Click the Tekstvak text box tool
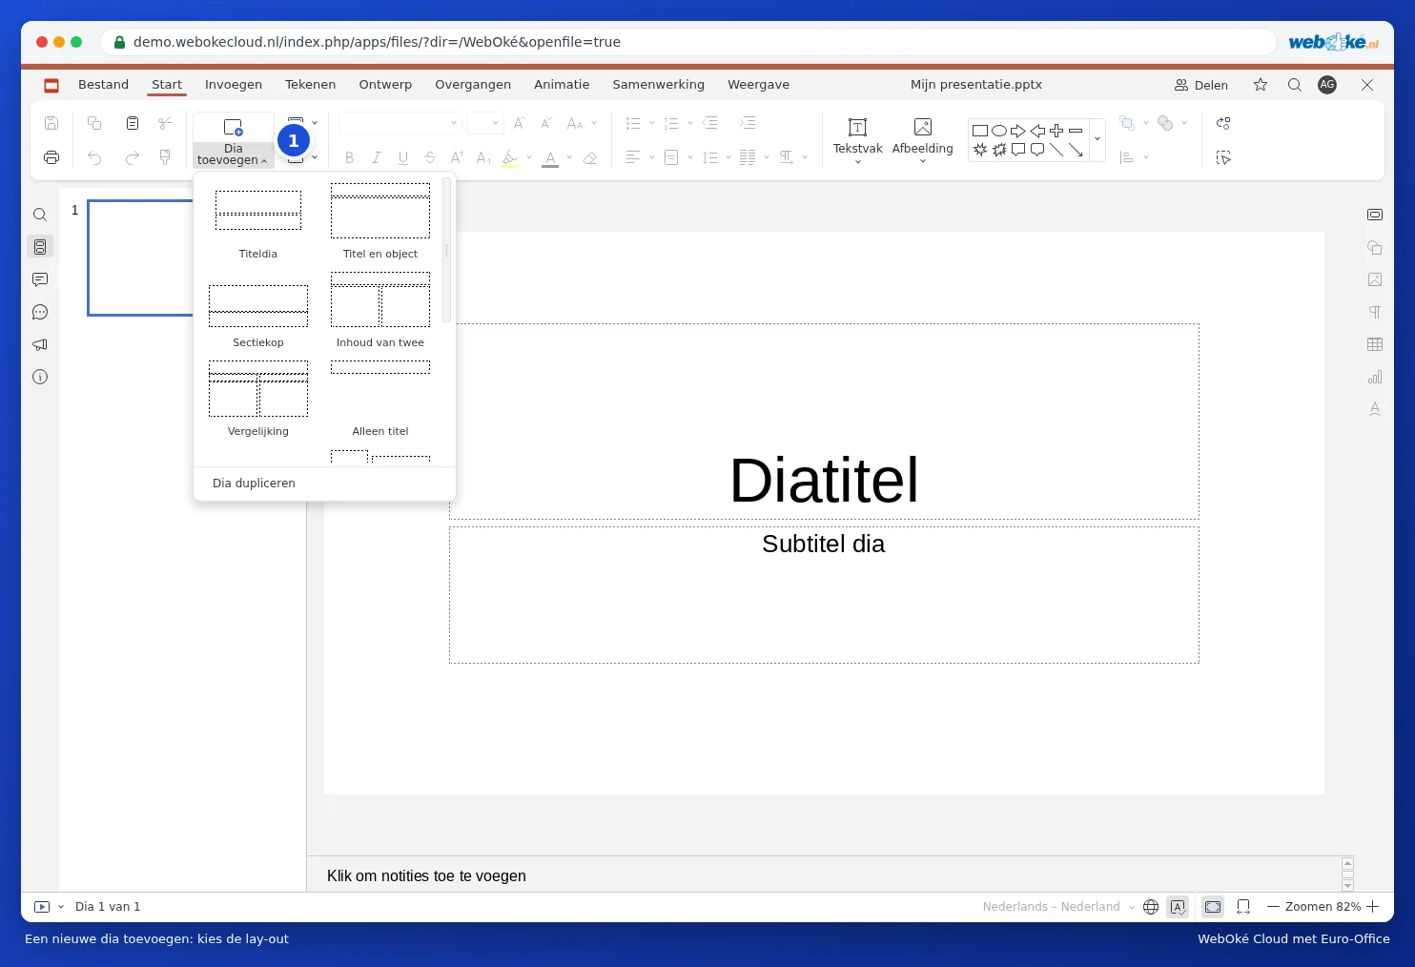Image resolution: width=1415 pixels, height=967 pixels. (x=857, y=140)
